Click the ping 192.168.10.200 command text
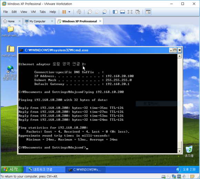The width and height of the screenshot is (200, 179). pos(105,92)
